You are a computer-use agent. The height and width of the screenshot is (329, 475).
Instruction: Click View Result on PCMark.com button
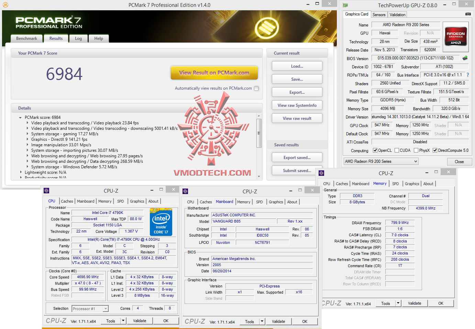pyautogui.click(x=214, y=72)
